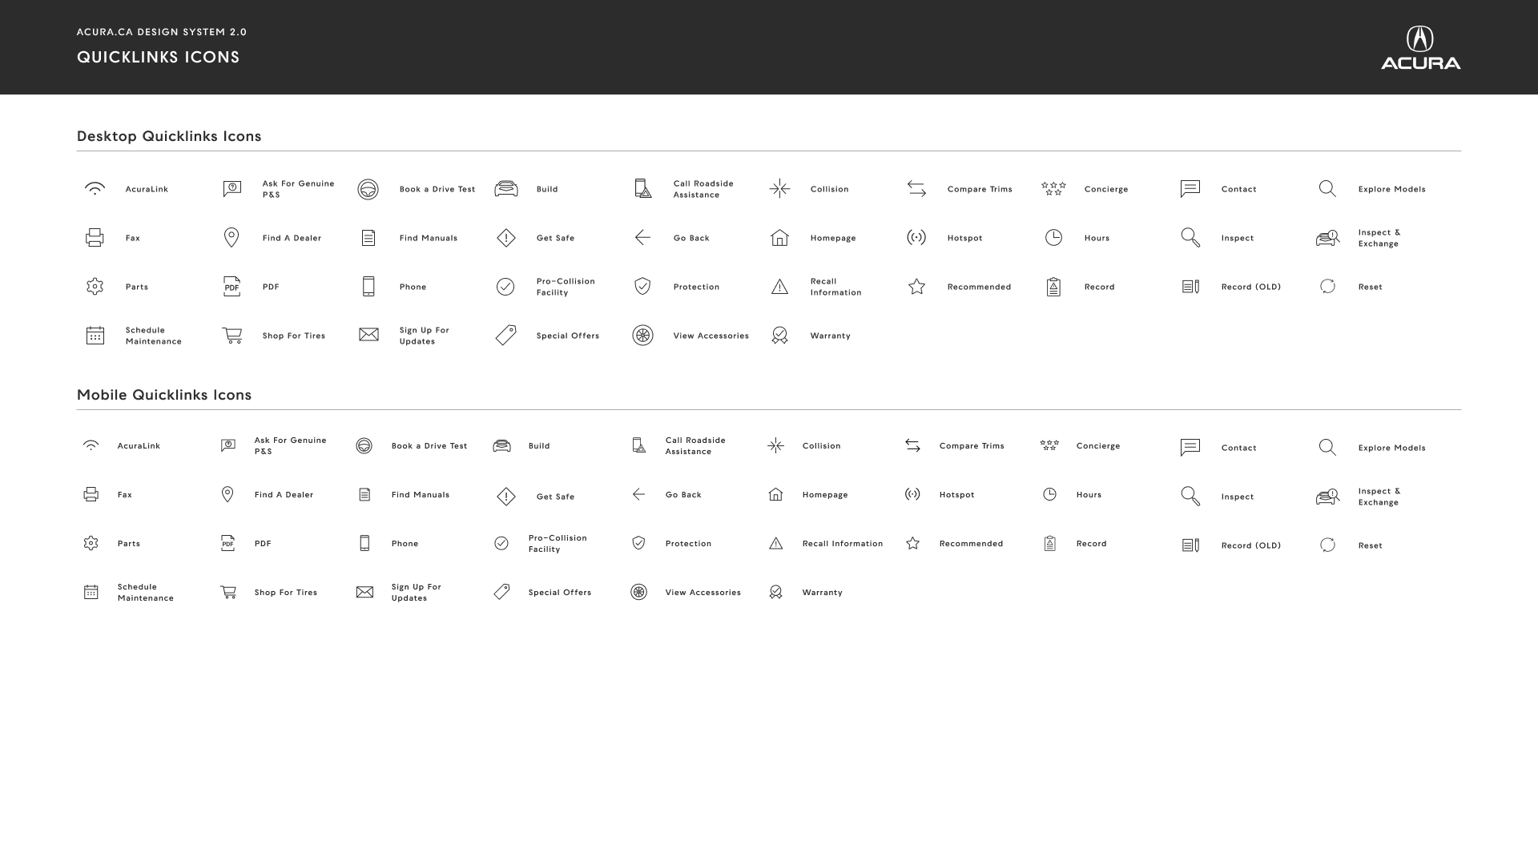Click the desktop Book a Drive Test steering wheel icon

(368, 189)
